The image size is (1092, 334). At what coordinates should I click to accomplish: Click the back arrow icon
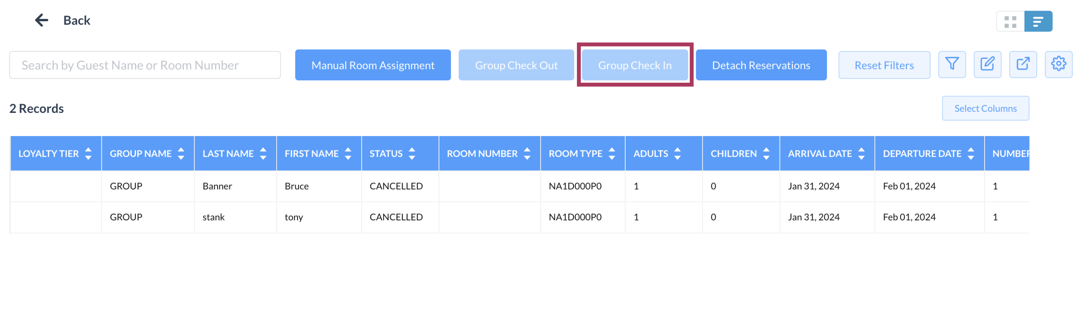point(42,20)
